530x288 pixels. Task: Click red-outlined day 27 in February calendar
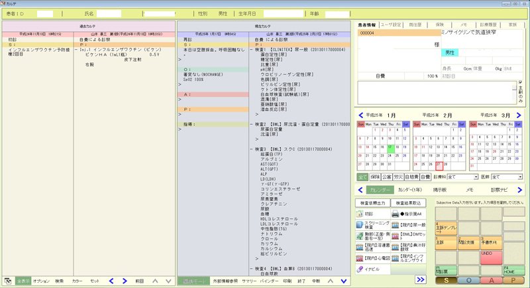coord(439,165)
